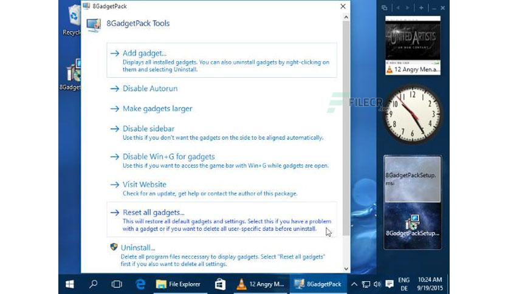Select 8GadgetPackSetup.msi clipboard entry
The height and width of the screenshot is (294, 508).
pyautogui.click(x=413, y=179)
